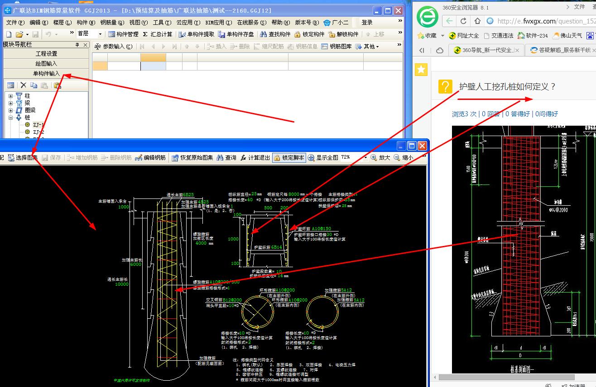This screenshot has height=387, width=596.
Task: Click 编辑钢筋 edit rebar button
Action: point(151,158)
